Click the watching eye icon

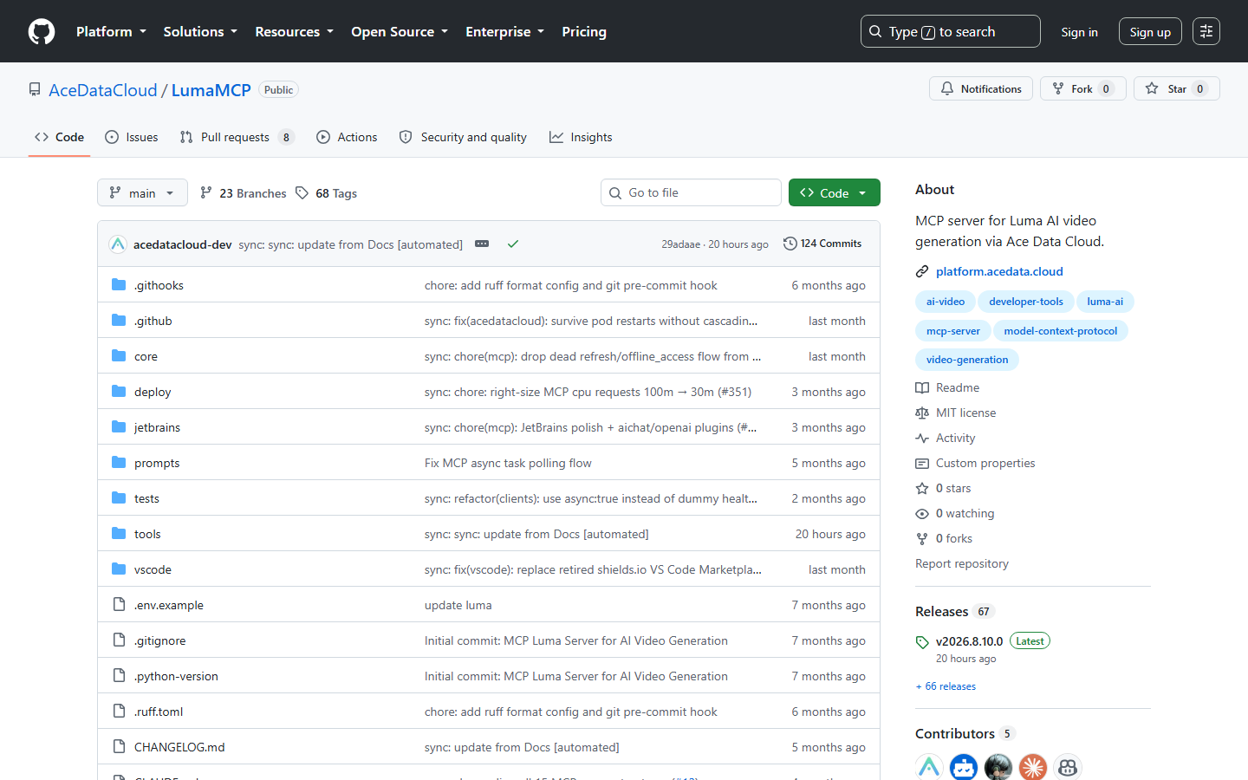point(922,513)
